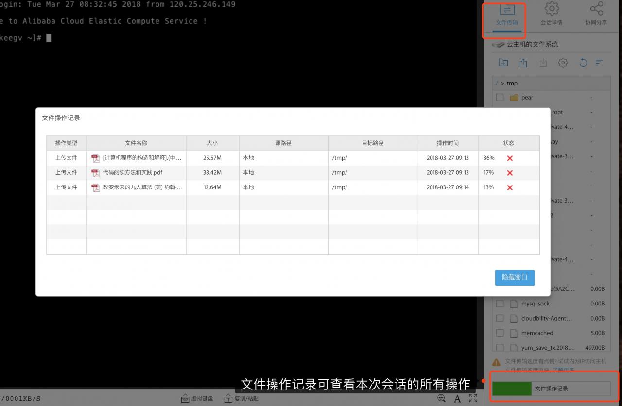Click the PDF icon of 改变未来的九大算法 row
622x406 pixels.
point(96,187)
